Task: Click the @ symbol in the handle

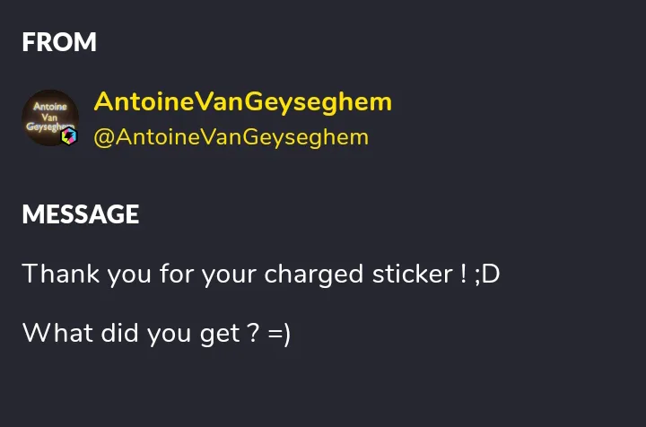Action: pyautogui.click(x=104, y=138)
